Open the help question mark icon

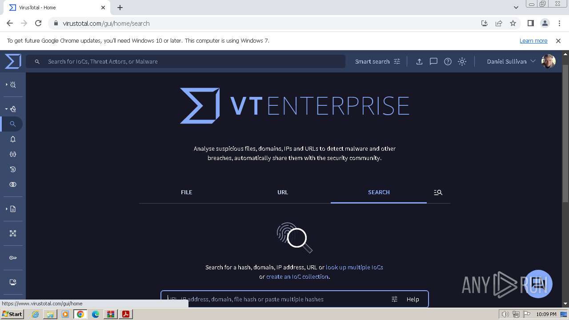(x=448, y=61)
